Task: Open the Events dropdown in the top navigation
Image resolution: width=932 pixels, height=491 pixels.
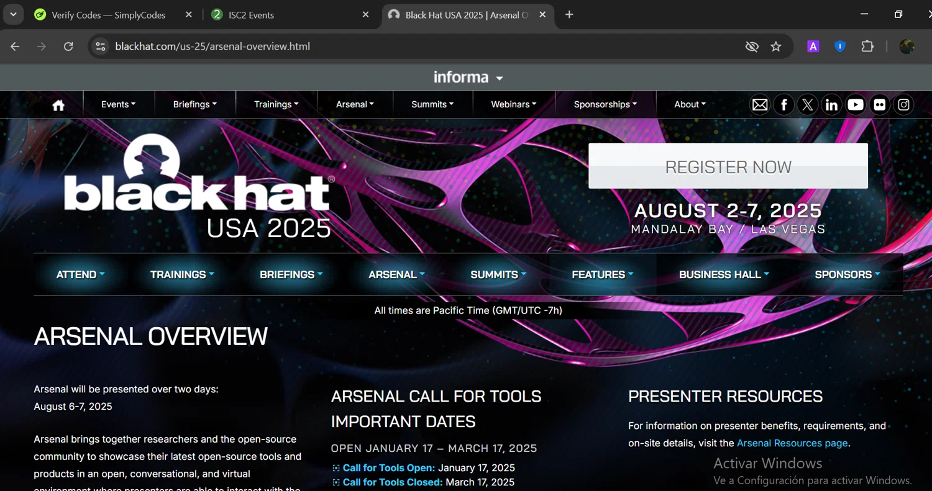Action: pos(118,104)
